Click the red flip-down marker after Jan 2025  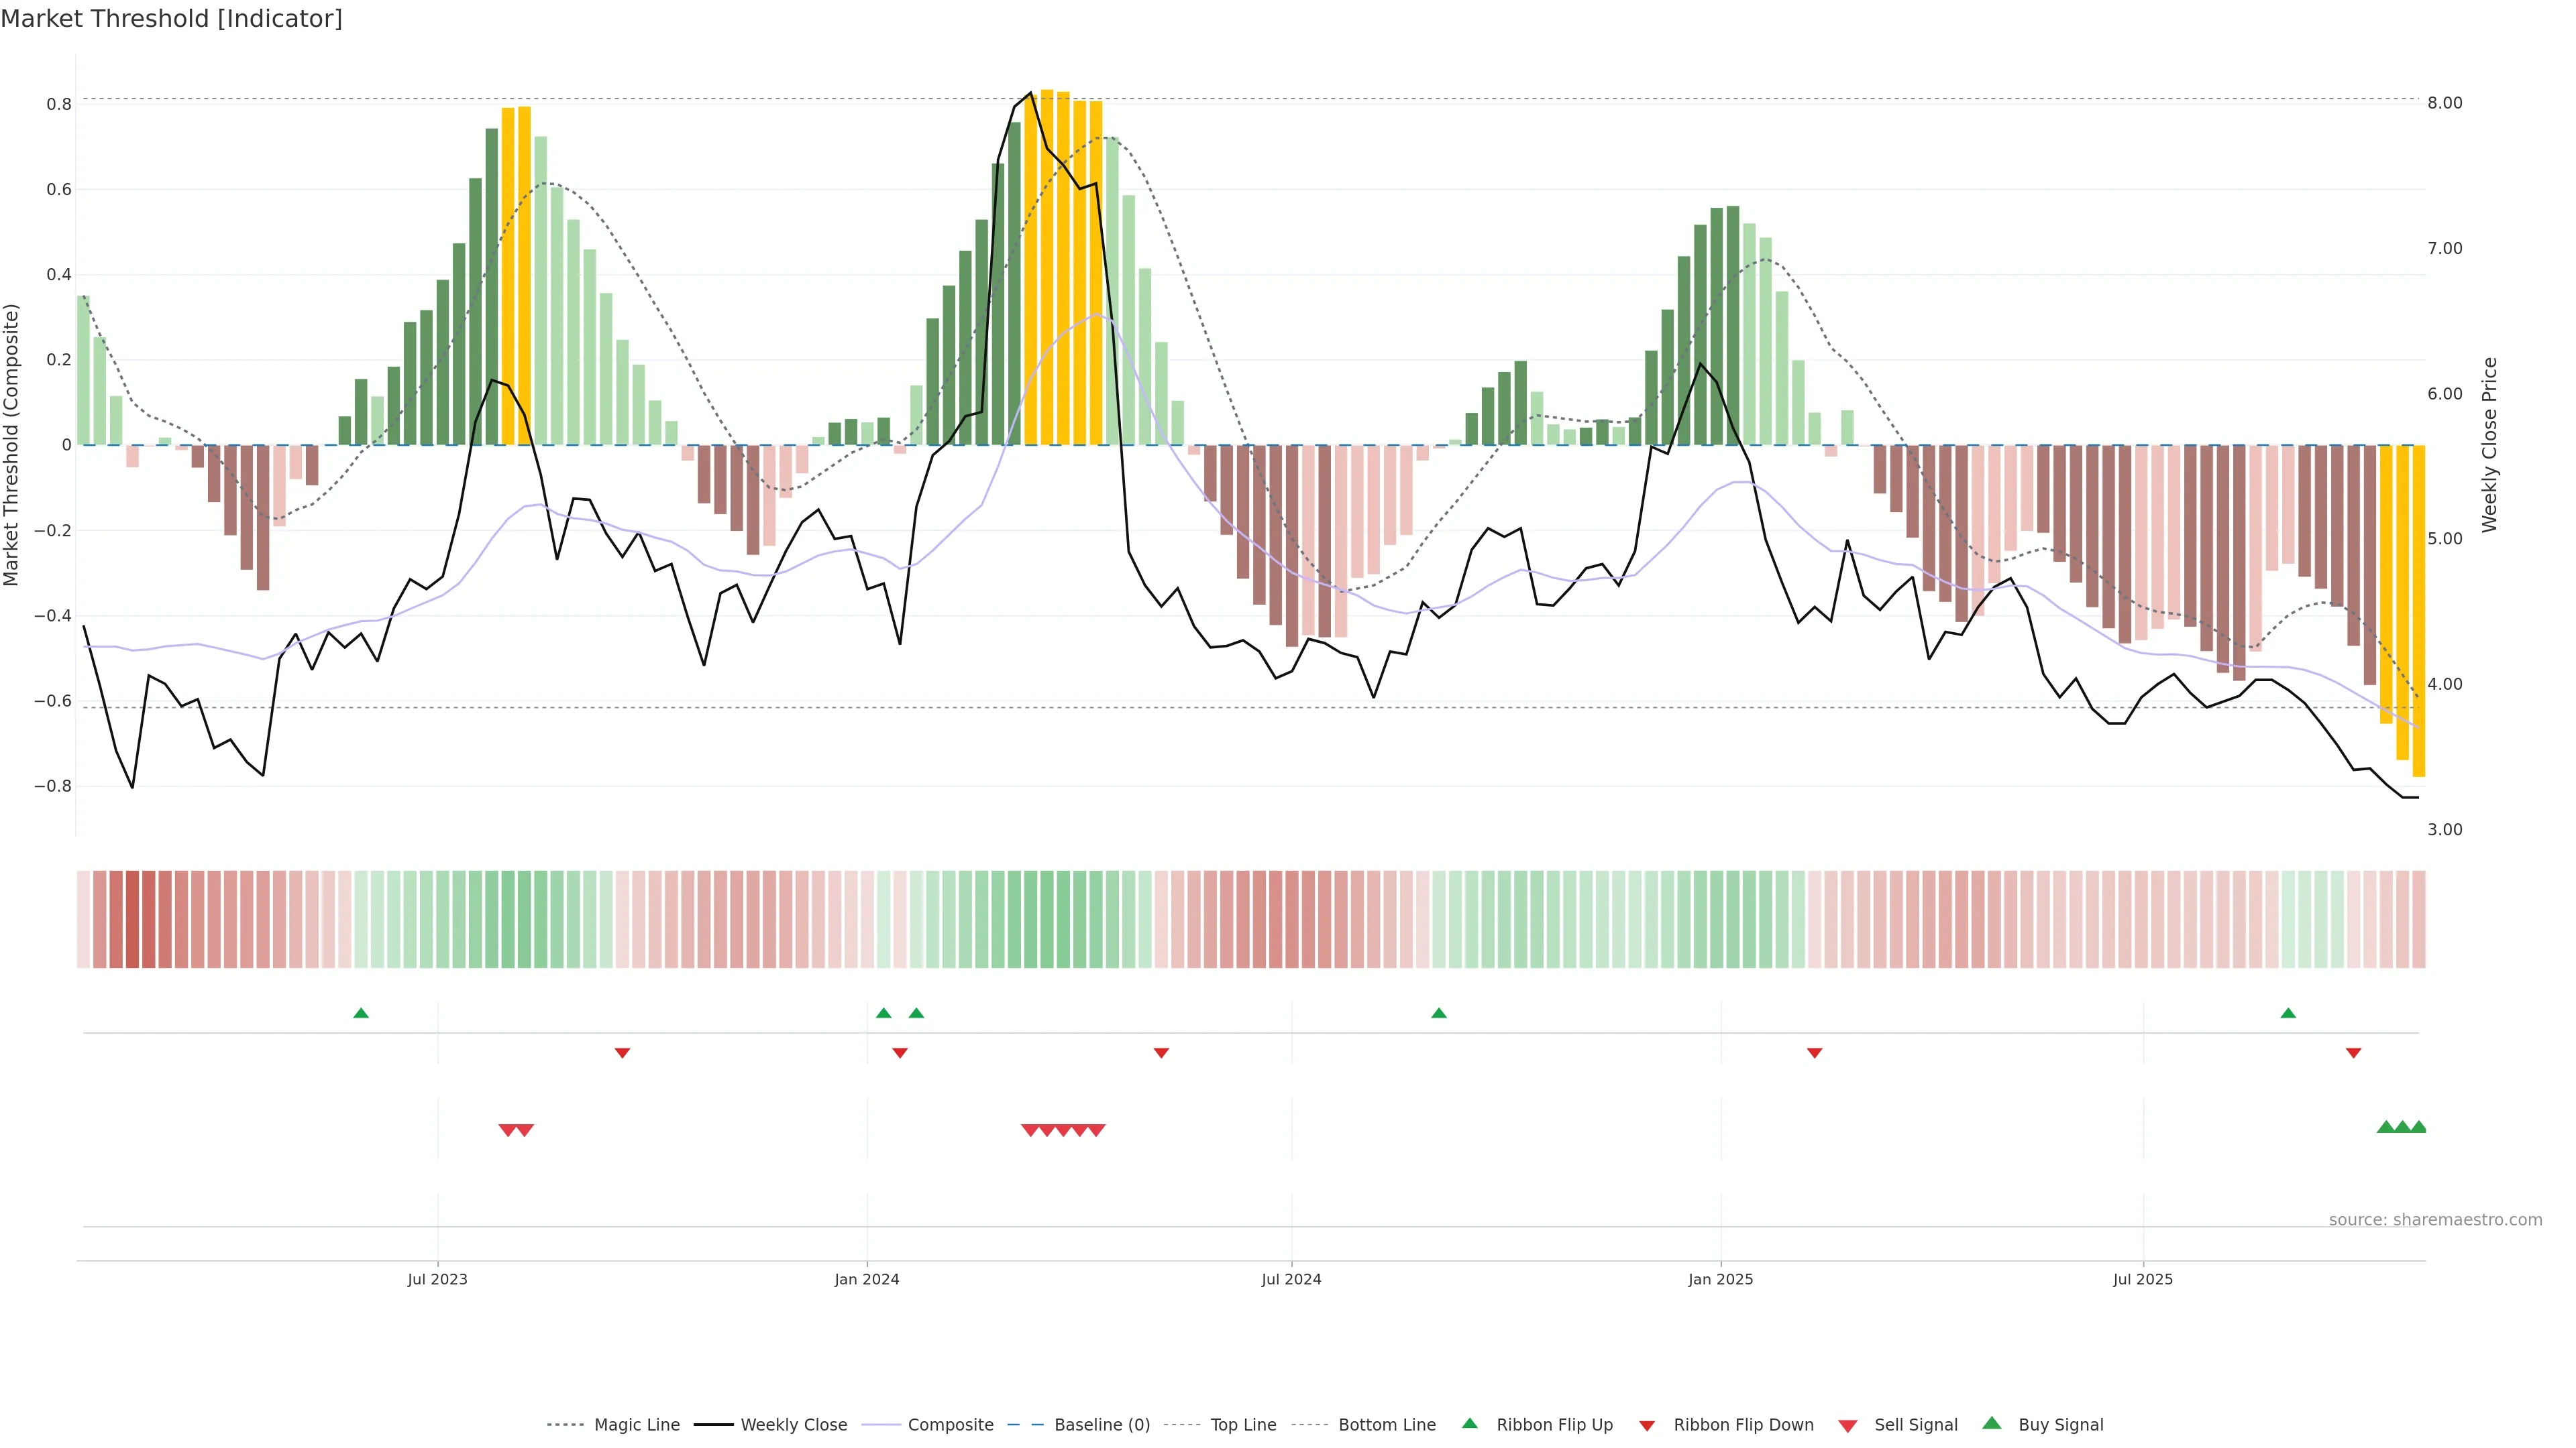(x=1815, y=1053)
